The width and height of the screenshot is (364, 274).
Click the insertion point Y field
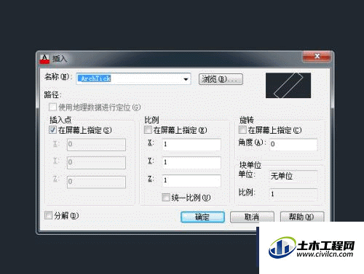coord(96,163)
